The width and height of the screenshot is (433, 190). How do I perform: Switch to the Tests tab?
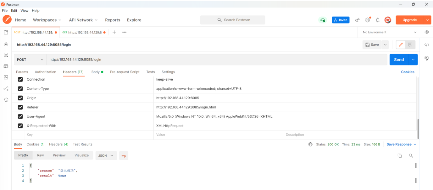coord(151,72)
